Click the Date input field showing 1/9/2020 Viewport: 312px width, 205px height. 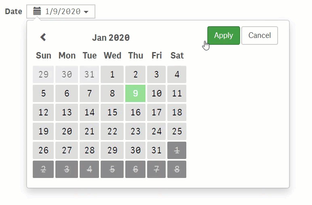tap(61, 12)
